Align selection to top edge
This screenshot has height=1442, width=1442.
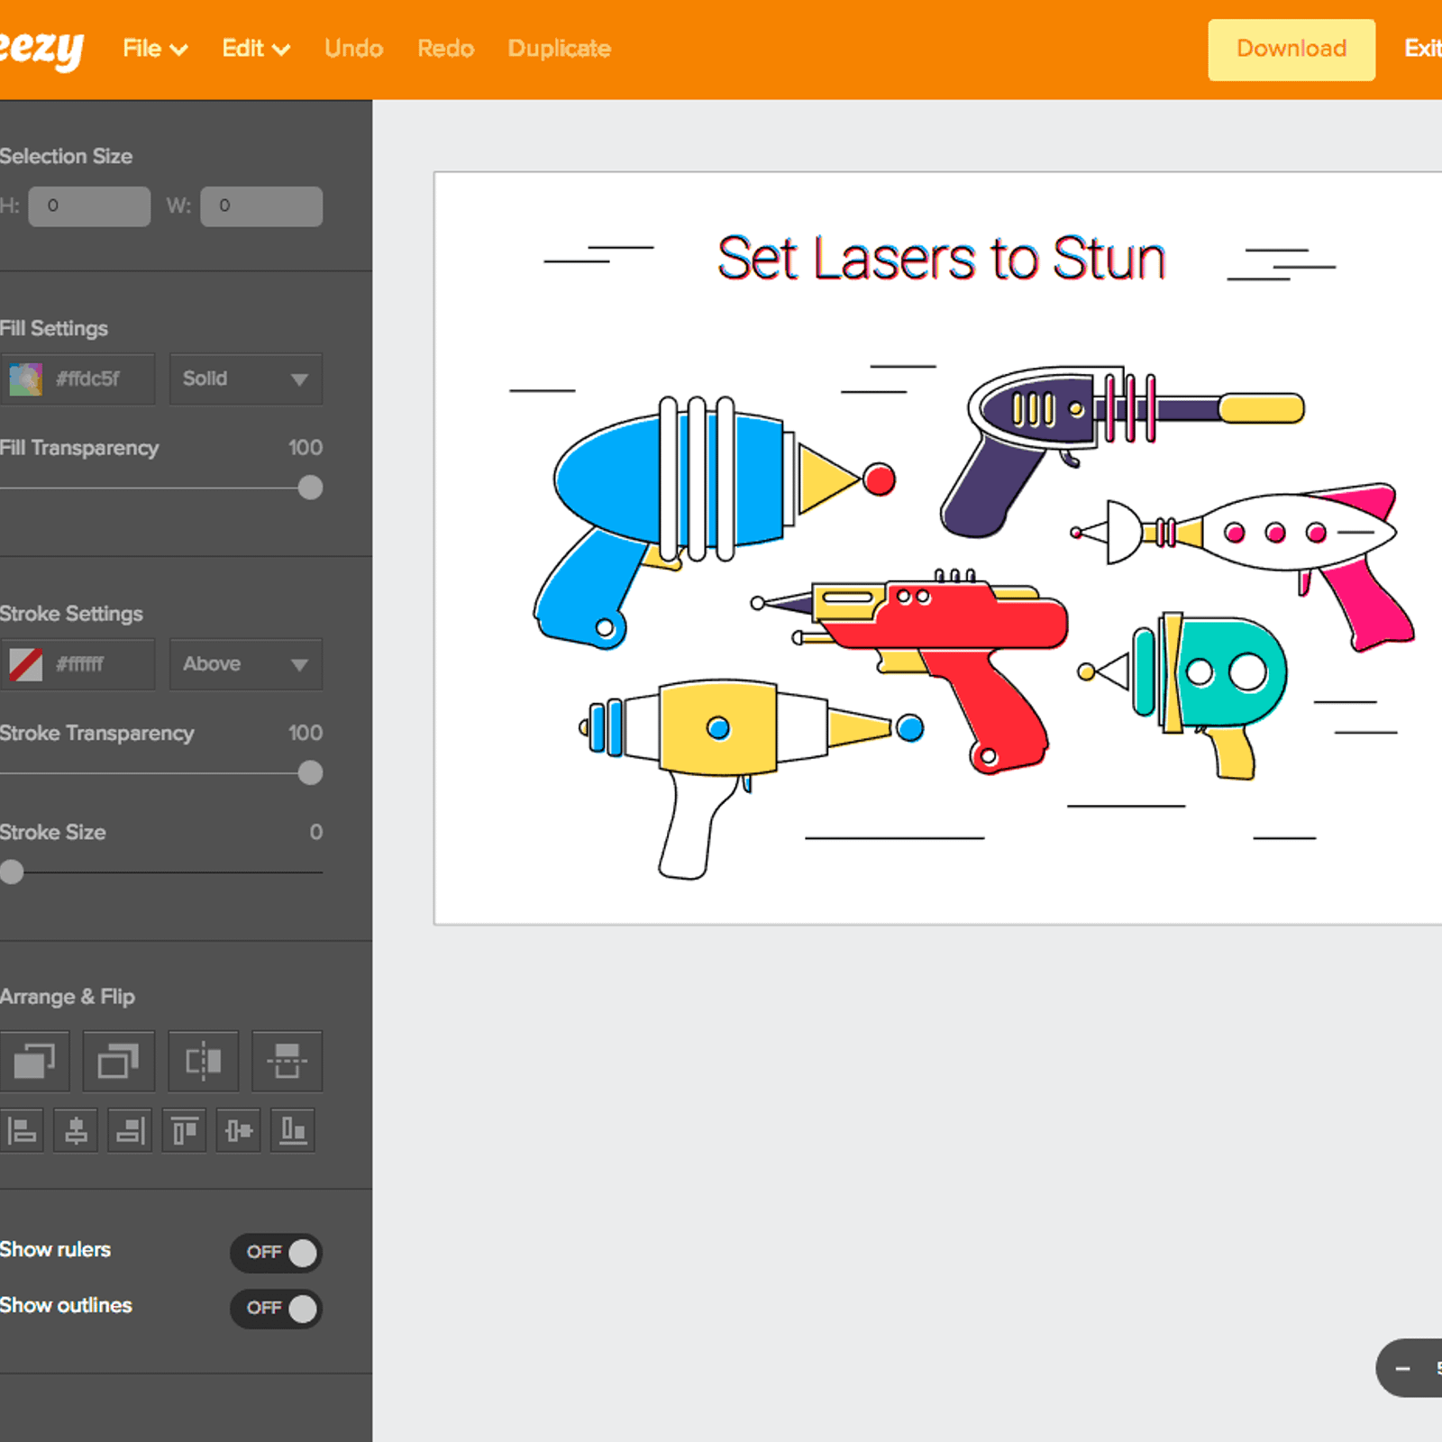185,1130
